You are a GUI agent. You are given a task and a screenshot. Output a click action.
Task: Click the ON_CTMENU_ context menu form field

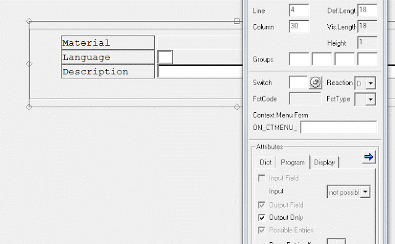(x=339, y=128)
